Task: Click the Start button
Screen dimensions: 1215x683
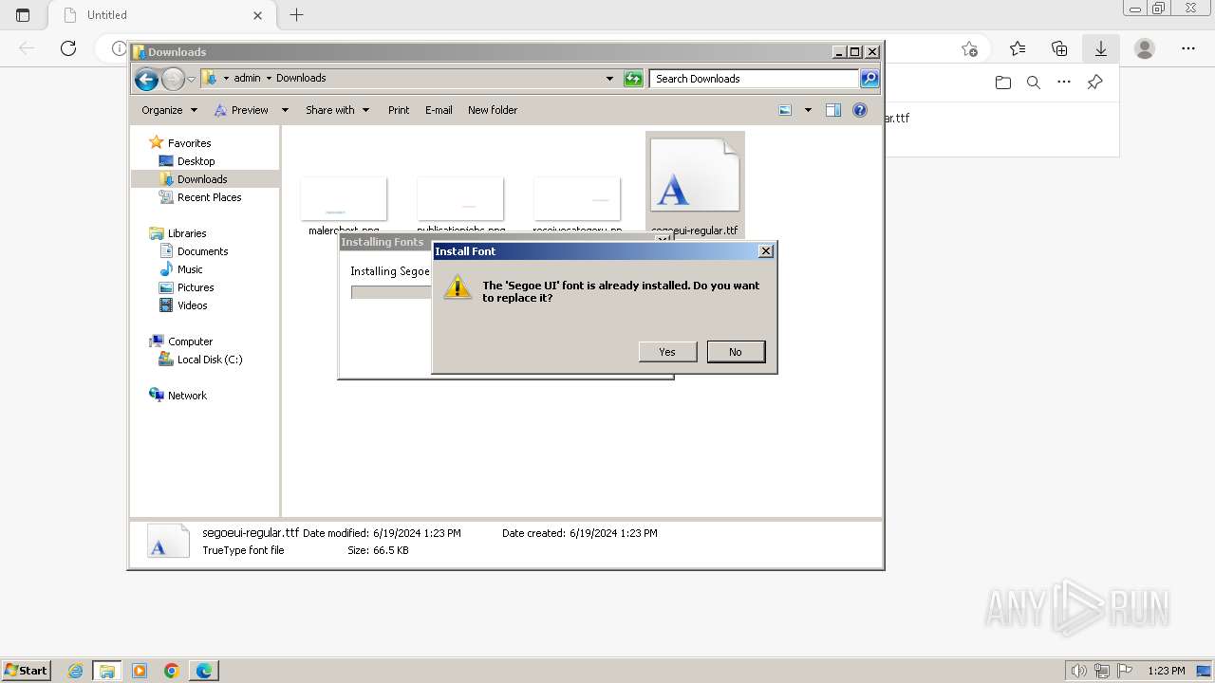Action: (26, 671)
